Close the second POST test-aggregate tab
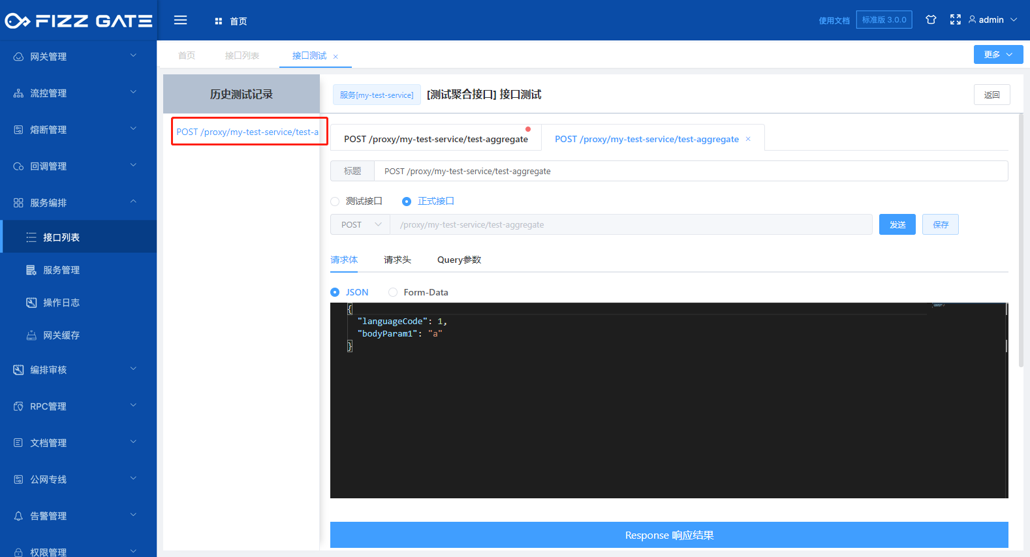 point(748,139)
